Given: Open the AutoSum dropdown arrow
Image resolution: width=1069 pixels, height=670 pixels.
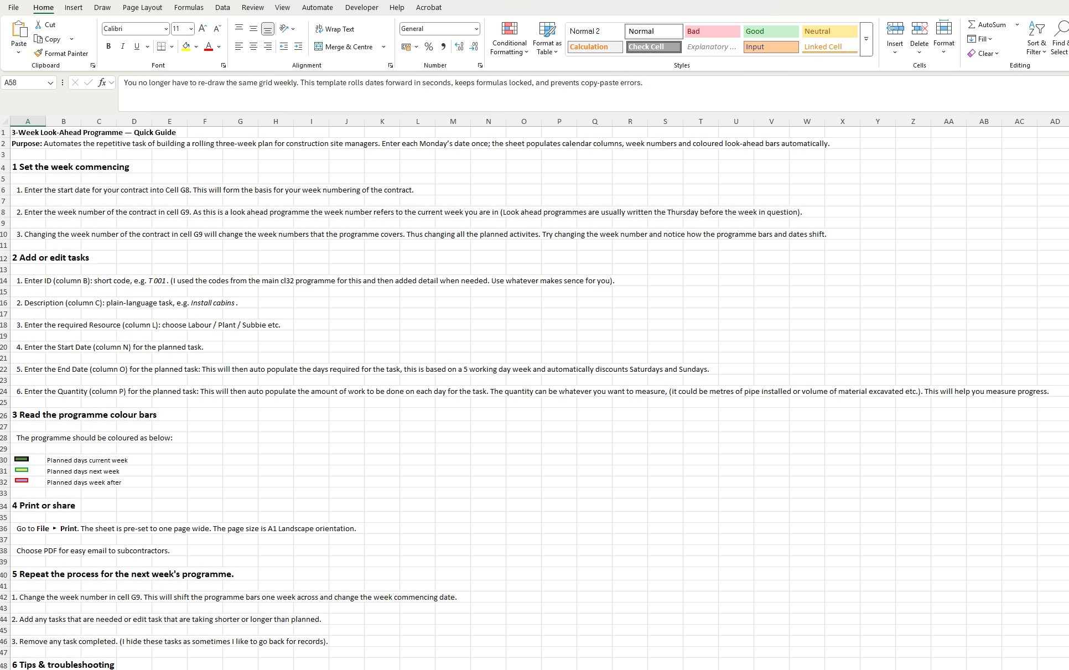Looking at the screenshot, I should tap(1017, 25).
